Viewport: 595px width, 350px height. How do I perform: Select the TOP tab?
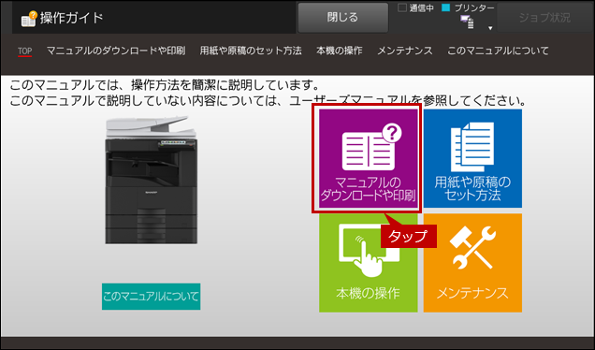coord(24,51)
